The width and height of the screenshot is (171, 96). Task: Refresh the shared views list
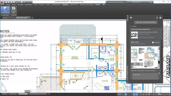(157, 18)
